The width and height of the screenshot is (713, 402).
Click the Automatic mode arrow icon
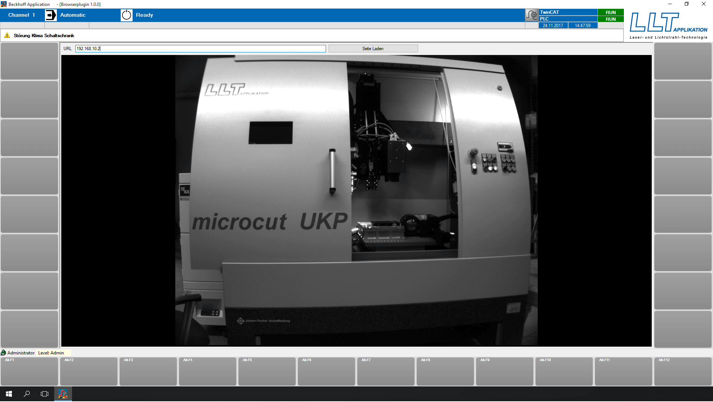click(51, 15)
